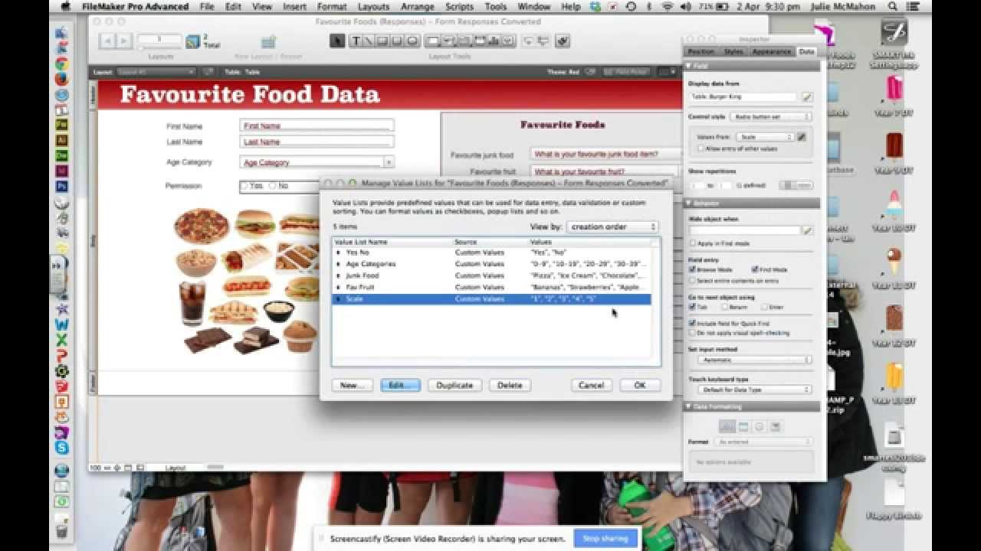Edit value list pencil beside Scale dropdown
This screenshot has width=981, height=551.
[x=802, y=137]
